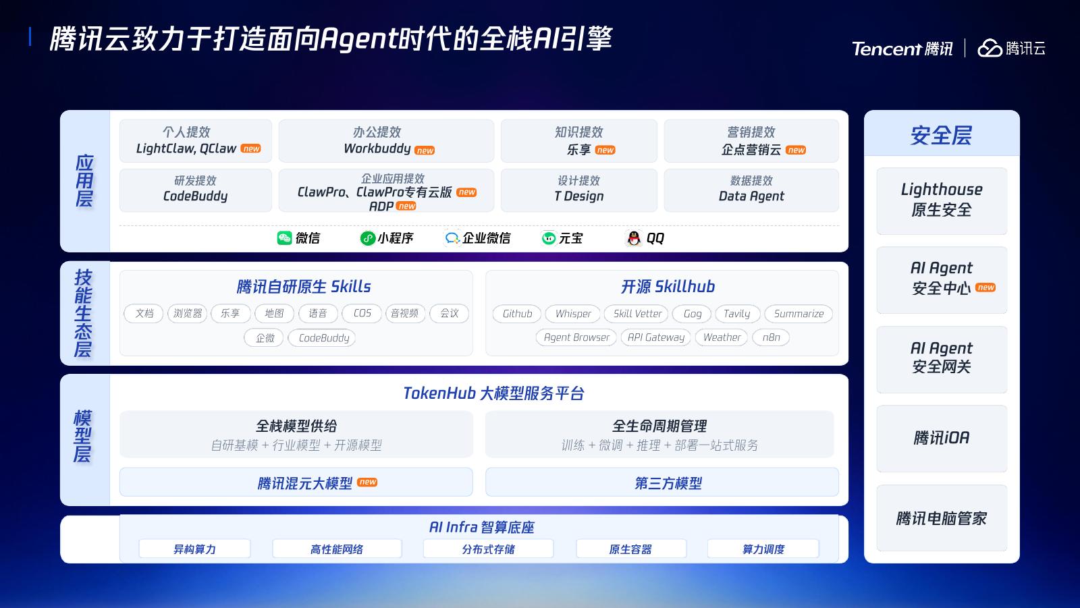This screenshot has width=1080, height=608.
Task: Click the 原生容器 box
Action: tap(630, 549)
